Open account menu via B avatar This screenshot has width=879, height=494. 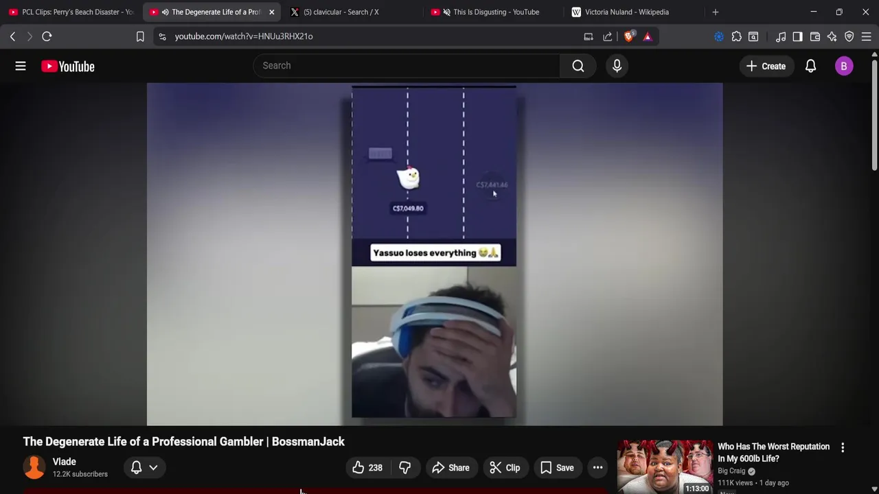coord(844,66)
